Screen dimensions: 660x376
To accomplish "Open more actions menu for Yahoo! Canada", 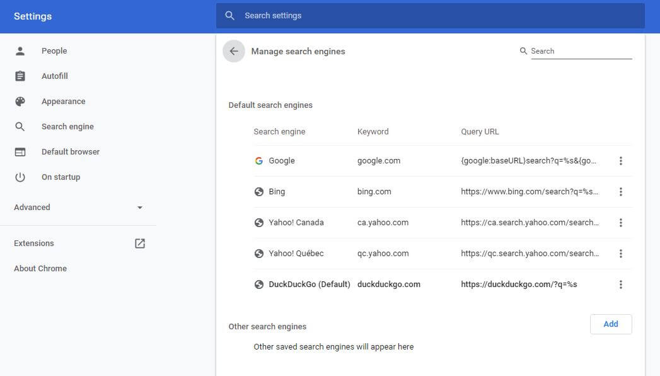I will click(620, 223).
